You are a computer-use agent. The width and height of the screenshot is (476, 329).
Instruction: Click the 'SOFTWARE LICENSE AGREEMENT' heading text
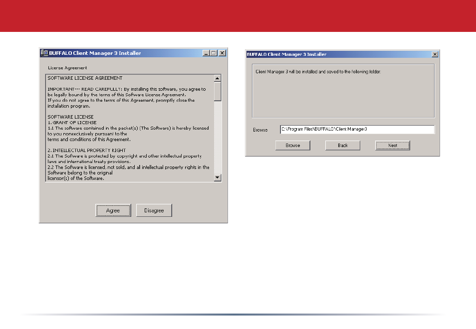click(85, 78)
